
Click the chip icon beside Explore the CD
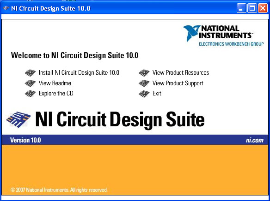point(30,94)
